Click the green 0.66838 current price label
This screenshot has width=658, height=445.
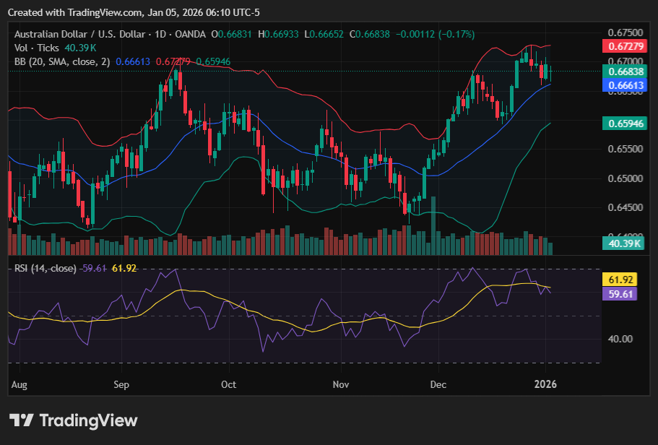(625, 72)
